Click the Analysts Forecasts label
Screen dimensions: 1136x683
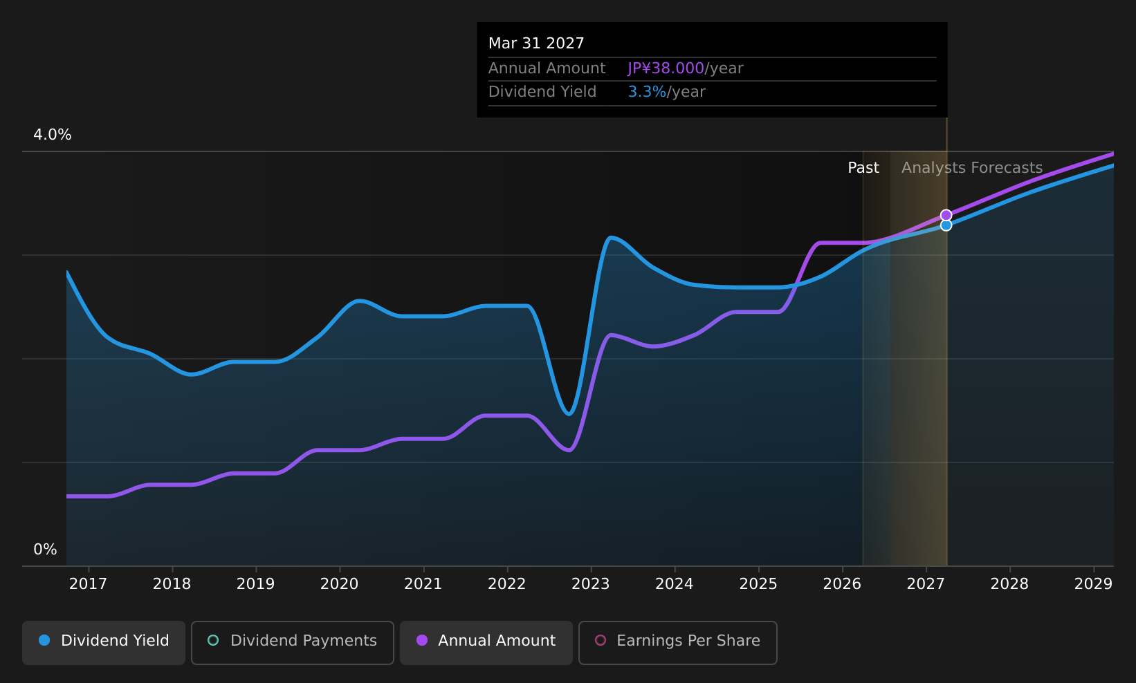click(x=972, y=168)
